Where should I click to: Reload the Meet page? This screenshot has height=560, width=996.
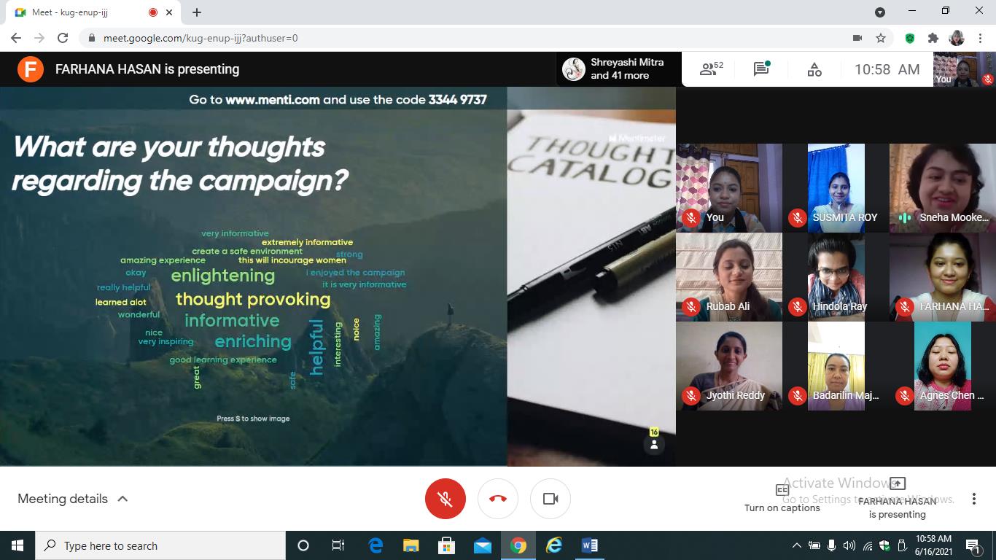tap(63, 38)
